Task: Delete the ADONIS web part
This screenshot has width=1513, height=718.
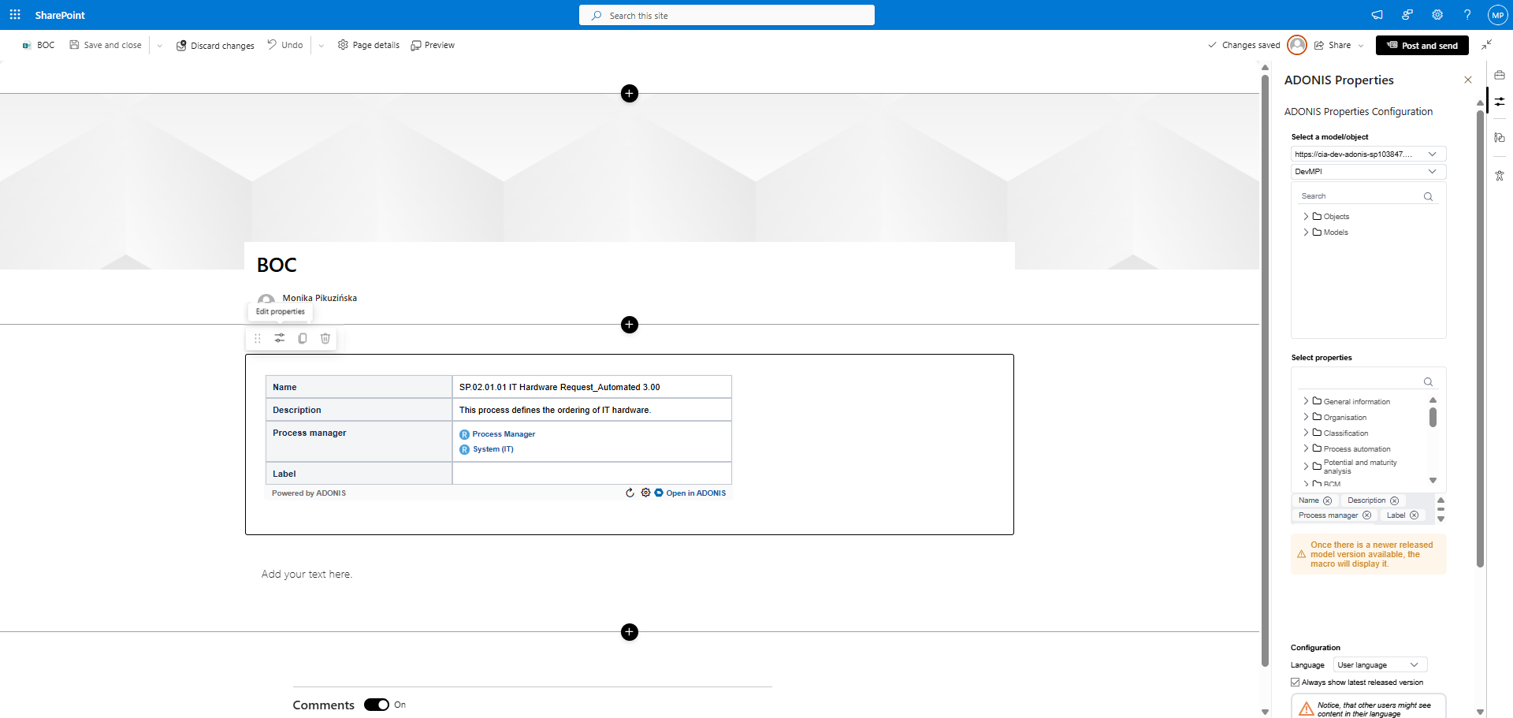Action: coord(325,338)
